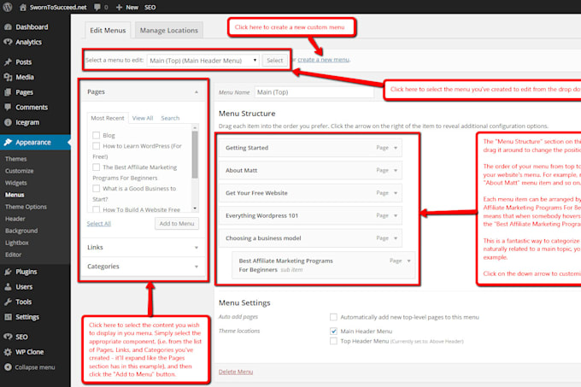Open the Widgets submenu item

(16, 183)
